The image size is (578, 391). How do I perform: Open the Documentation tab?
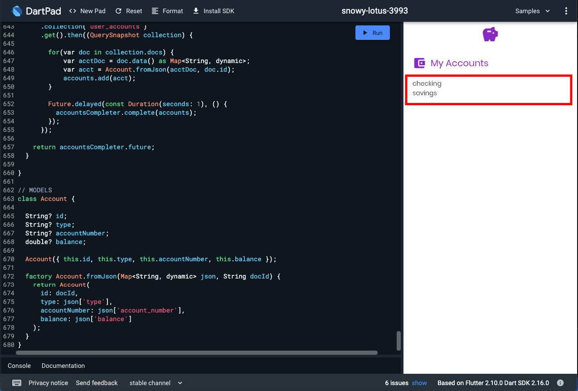pyautogui.click(x=63, y=366)
